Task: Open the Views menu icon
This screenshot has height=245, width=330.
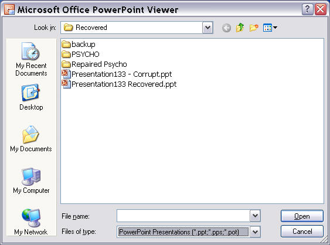Action: coord(270,28)
